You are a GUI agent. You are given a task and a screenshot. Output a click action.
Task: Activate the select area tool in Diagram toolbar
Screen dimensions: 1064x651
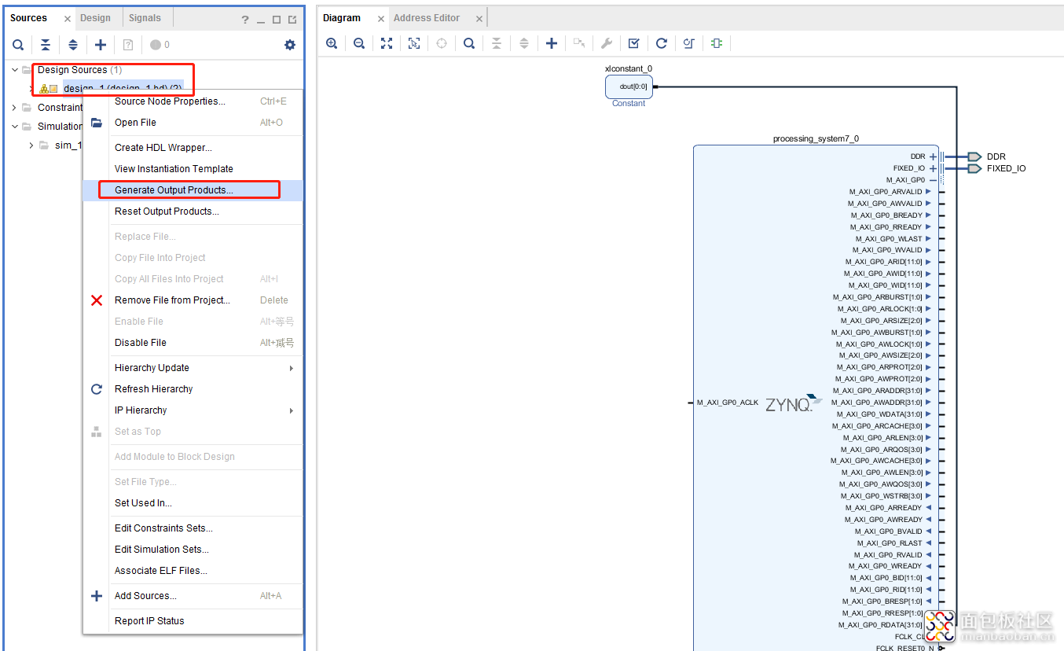click(414, 43)
